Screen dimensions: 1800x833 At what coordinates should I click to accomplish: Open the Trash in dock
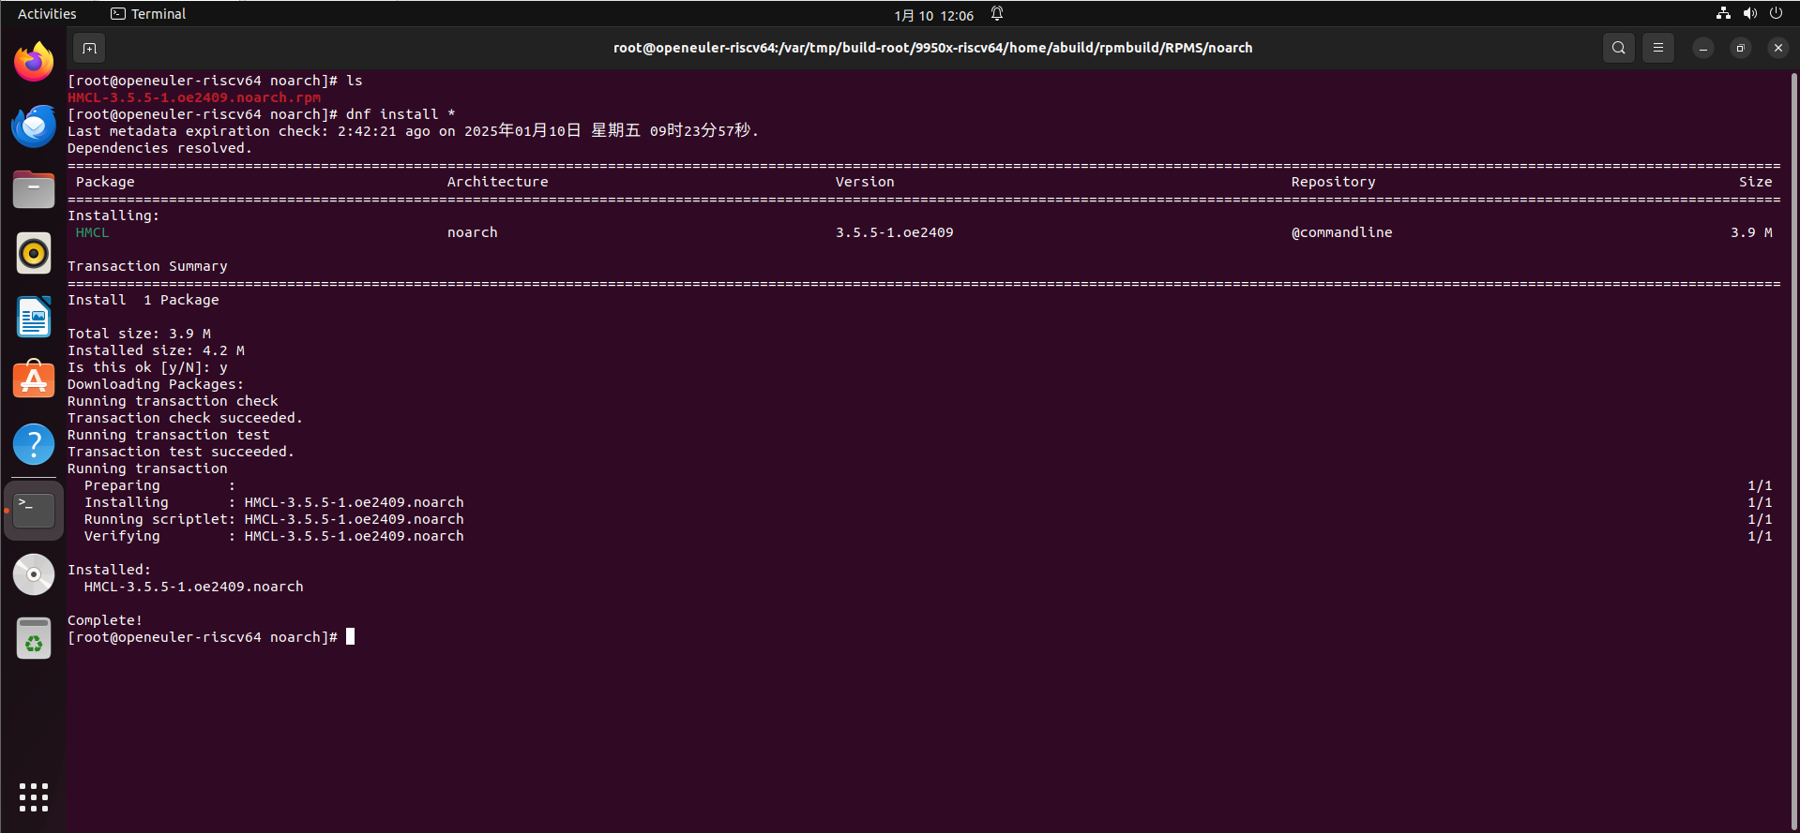(x=34, y=639)
